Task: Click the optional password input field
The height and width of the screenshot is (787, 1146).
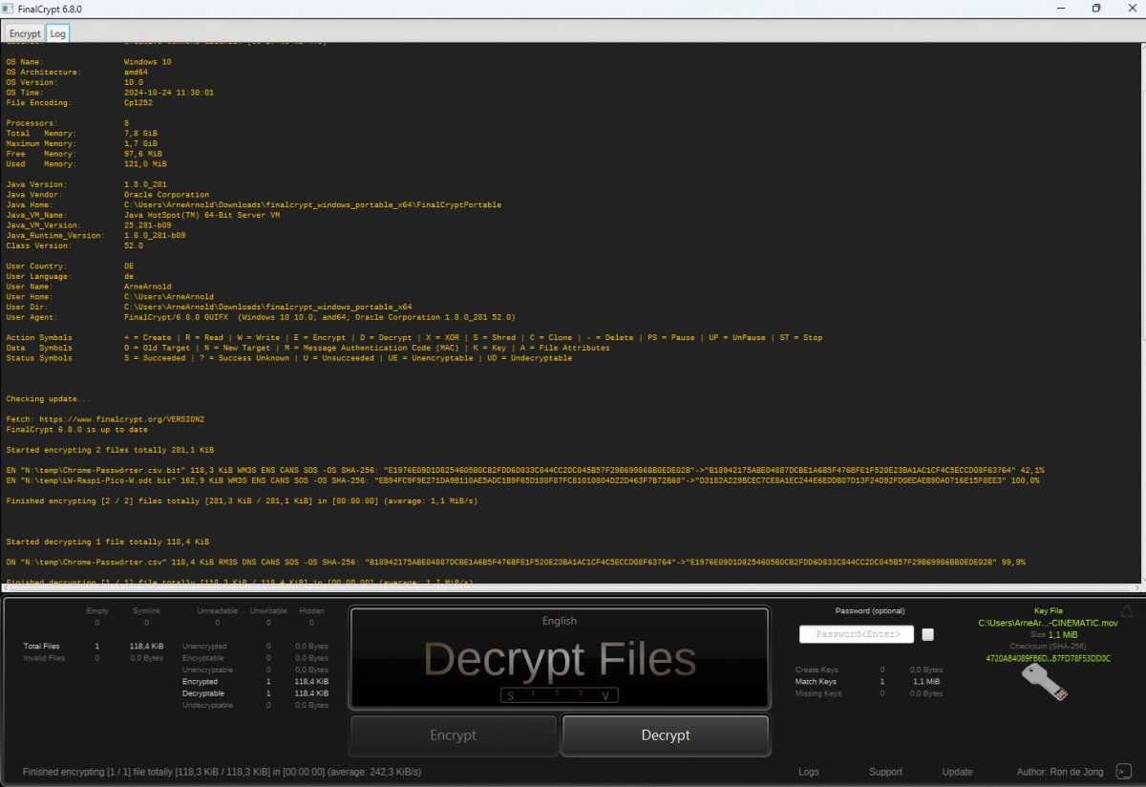Action: [x=857, y=634]
